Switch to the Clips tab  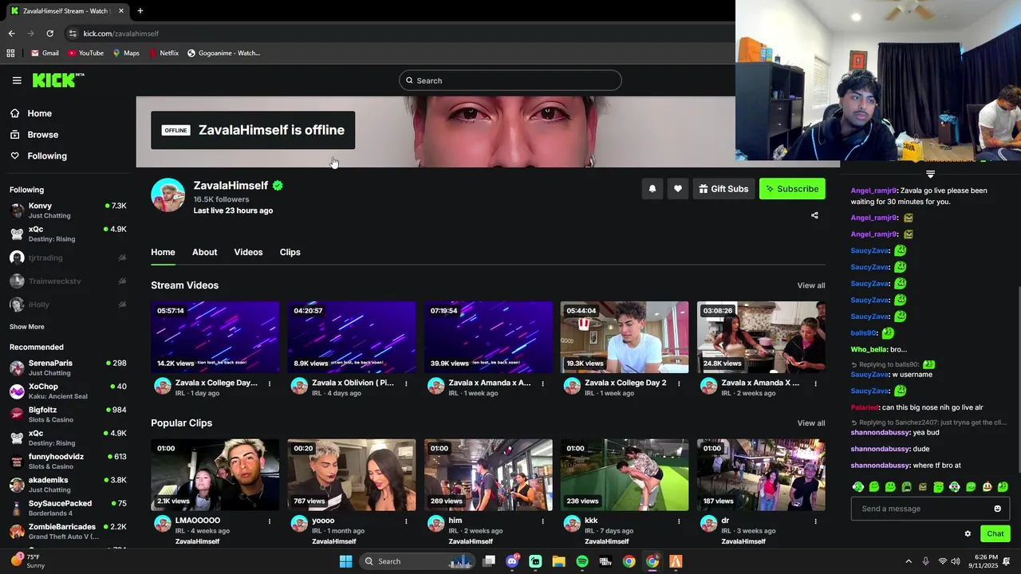click(x=290, y=252)
